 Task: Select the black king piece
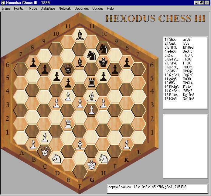103,62
